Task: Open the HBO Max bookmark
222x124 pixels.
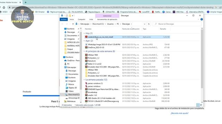Action: click(178, 12)
